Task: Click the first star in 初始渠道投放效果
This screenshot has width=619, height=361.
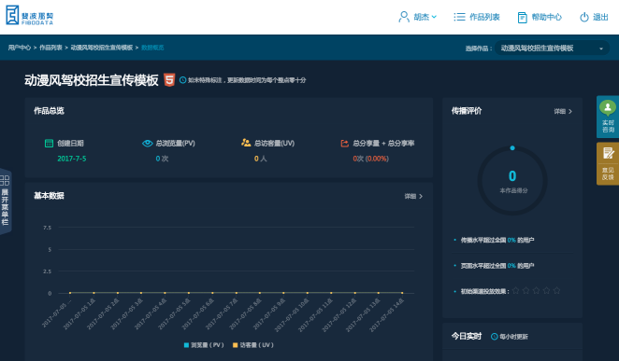Action: coord(515,290)
